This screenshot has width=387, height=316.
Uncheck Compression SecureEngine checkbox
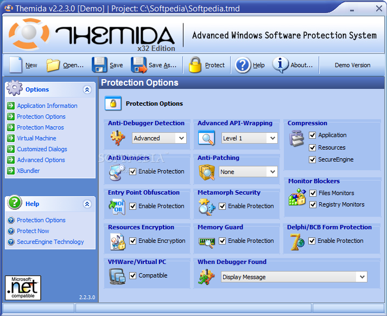[x=313, y=160]
